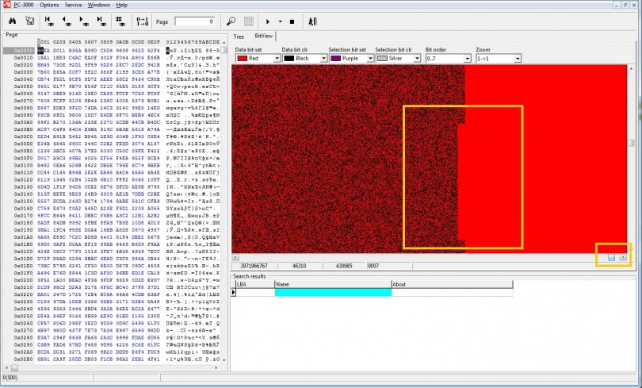This screenshot has width=642, height=388.
Task: Click the bit view image area
Action: point(429,159)
